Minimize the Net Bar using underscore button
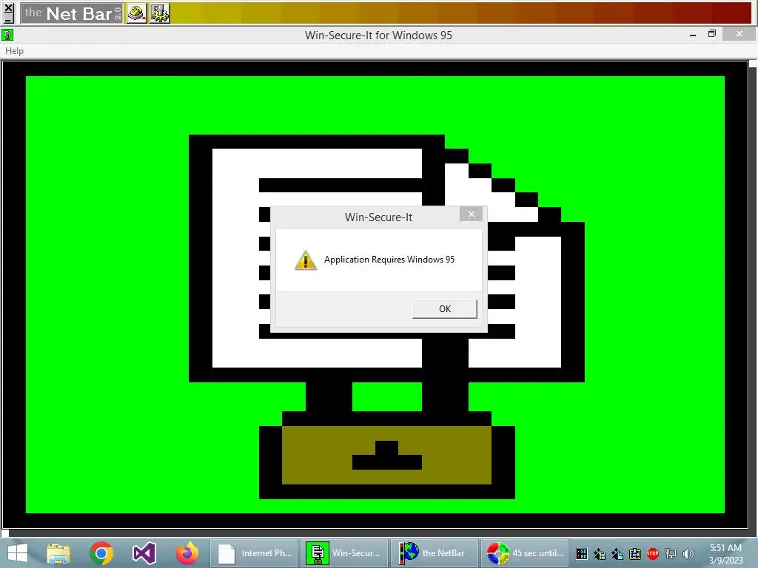 tap(8, 18)
